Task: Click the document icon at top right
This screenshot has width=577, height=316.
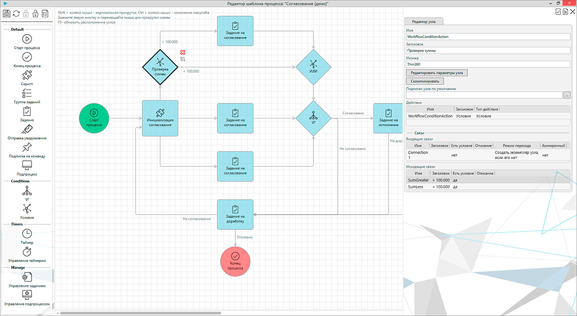Action: 565,12
